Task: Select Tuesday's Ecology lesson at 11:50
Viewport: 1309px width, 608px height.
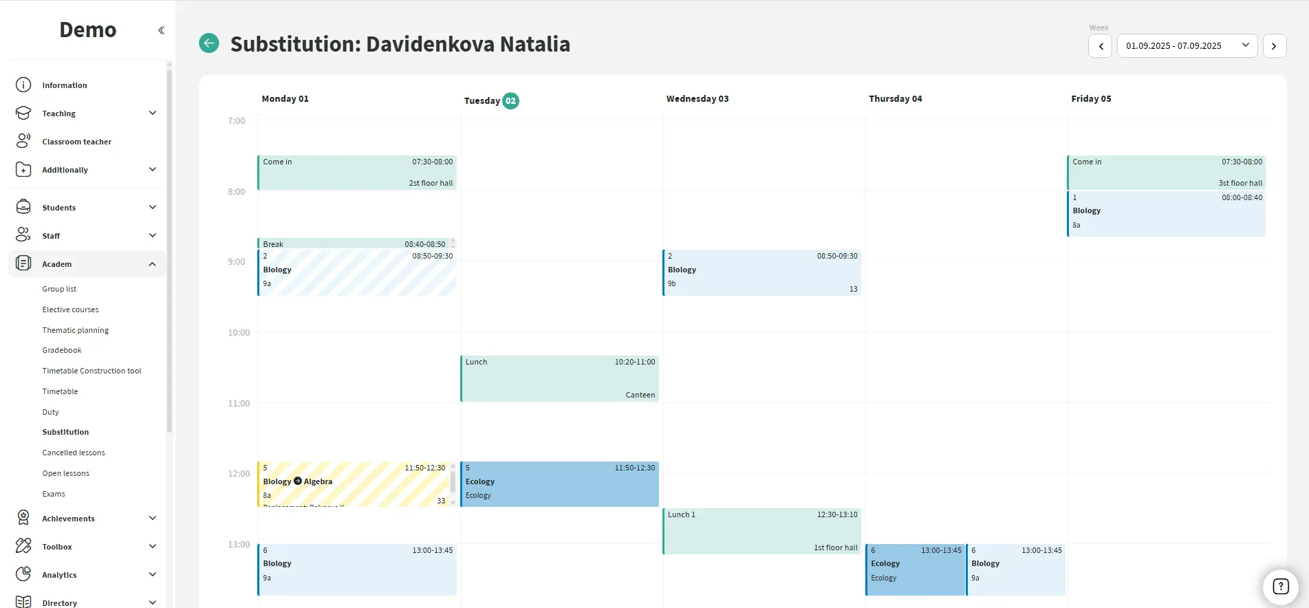Action: [559, 484]
